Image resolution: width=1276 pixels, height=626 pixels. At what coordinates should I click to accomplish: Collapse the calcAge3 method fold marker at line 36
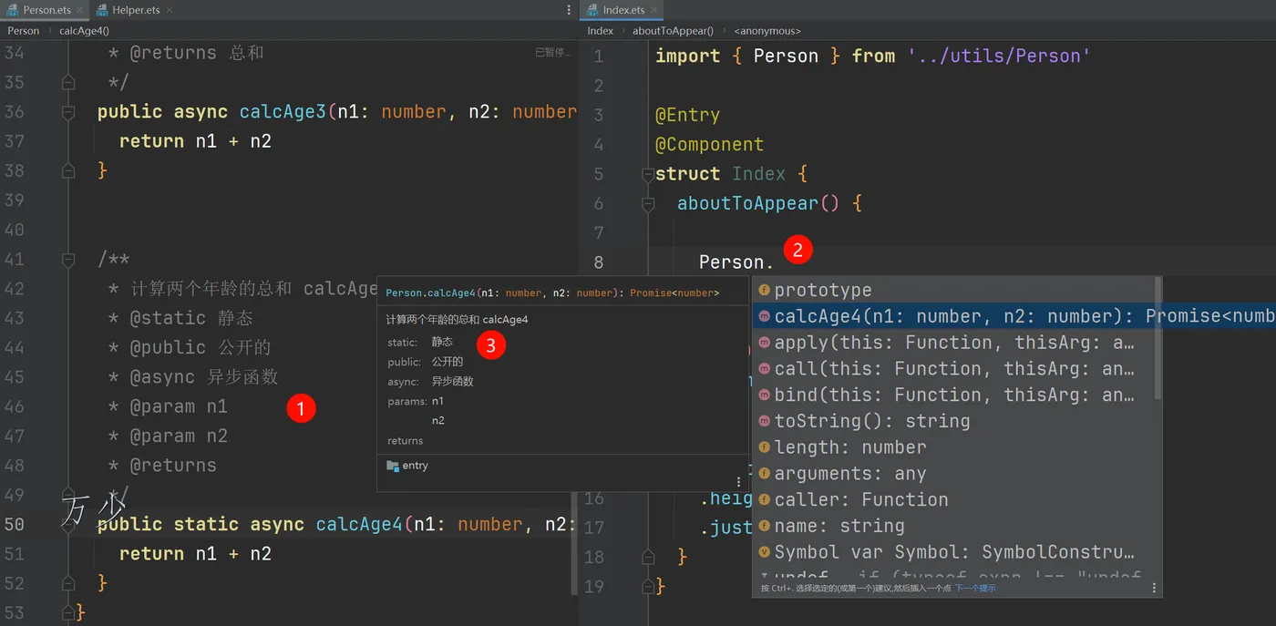pos(68,112)
